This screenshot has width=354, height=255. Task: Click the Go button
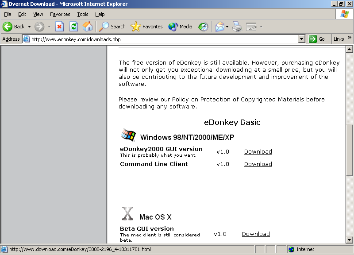(317, 39)
